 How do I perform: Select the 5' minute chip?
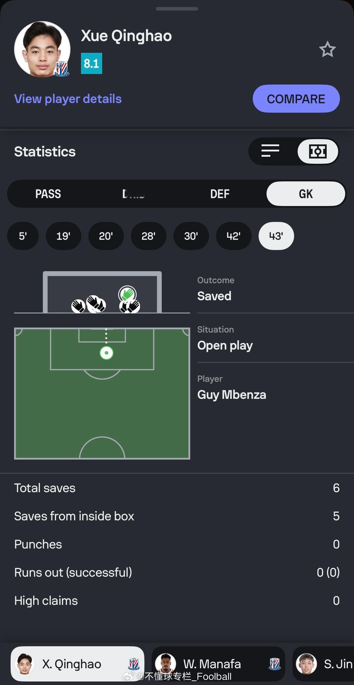pyautogui.click(x=23, y=236)
